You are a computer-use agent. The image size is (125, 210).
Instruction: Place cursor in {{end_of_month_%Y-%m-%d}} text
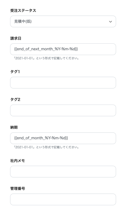pyautogui.click(x=41, y=138)
